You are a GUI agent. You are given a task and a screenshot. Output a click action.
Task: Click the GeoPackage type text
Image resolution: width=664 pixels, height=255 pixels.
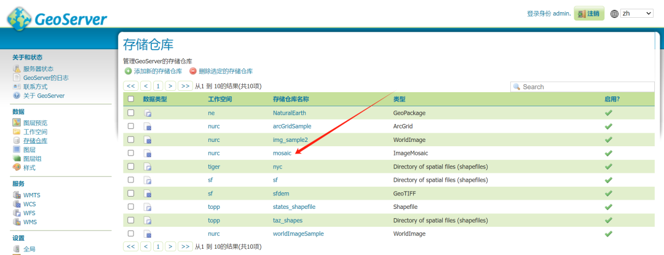tap(409, 113)
